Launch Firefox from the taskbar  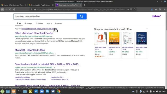point(14,91)
